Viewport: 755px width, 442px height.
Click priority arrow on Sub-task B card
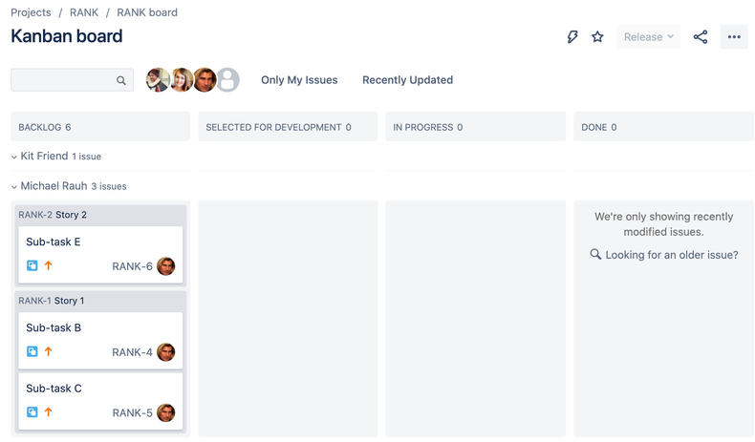click(x=48, y=351)
